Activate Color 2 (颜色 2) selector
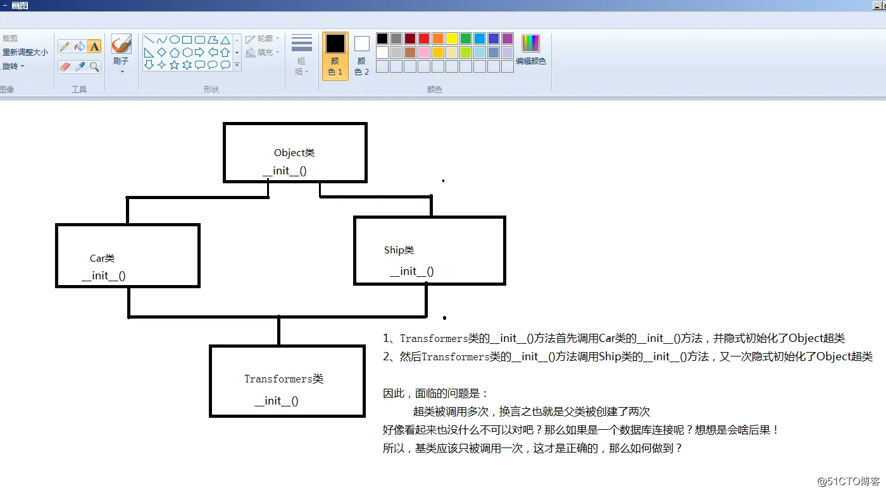The image size is (886, 493). [x=361, y=56]
